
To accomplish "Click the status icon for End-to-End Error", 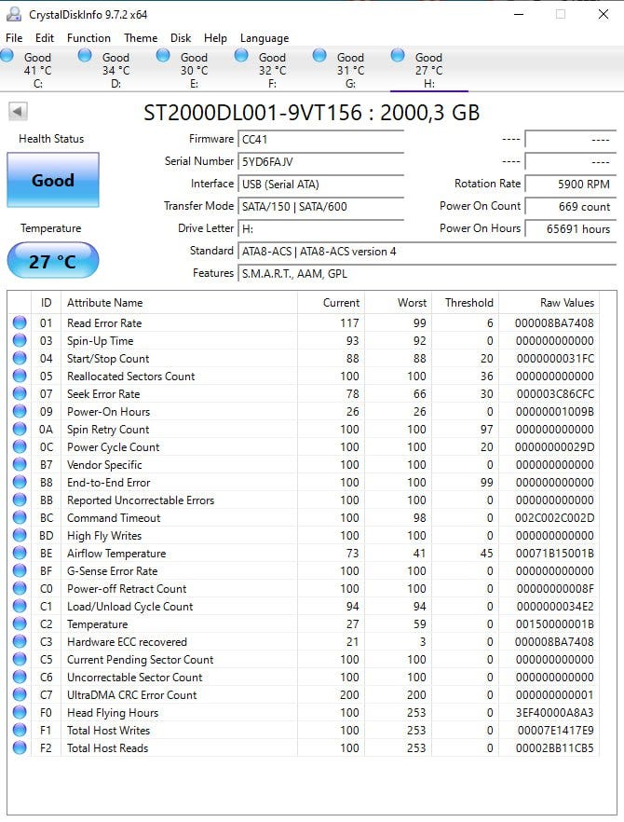I will (20, 483).
